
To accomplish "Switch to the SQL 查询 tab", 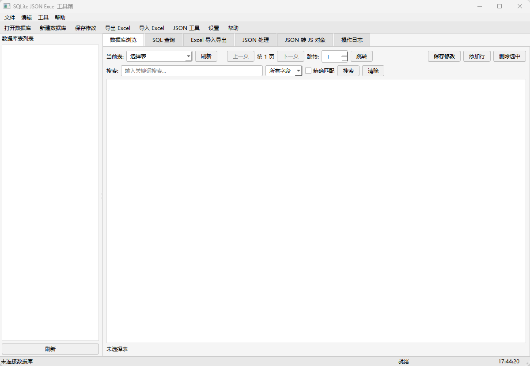I will [x=163, y=40].
